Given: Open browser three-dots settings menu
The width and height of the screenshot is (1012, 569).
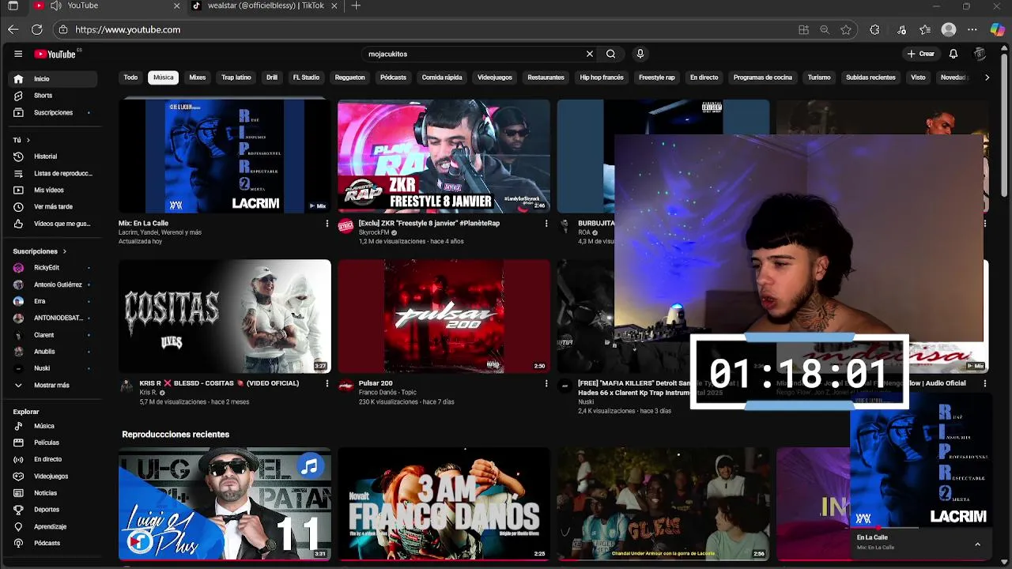Looking at the screenshot, I should point(972,29).
